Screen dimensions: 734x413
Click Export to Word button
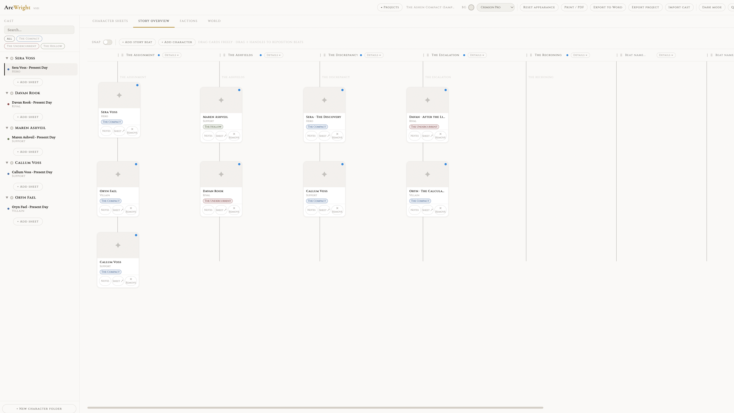coord(607,7)
